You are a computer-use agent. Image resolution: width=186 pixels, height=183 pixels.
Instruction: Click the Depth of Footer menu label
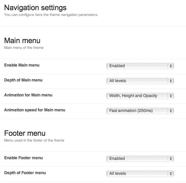coord(25,173)
